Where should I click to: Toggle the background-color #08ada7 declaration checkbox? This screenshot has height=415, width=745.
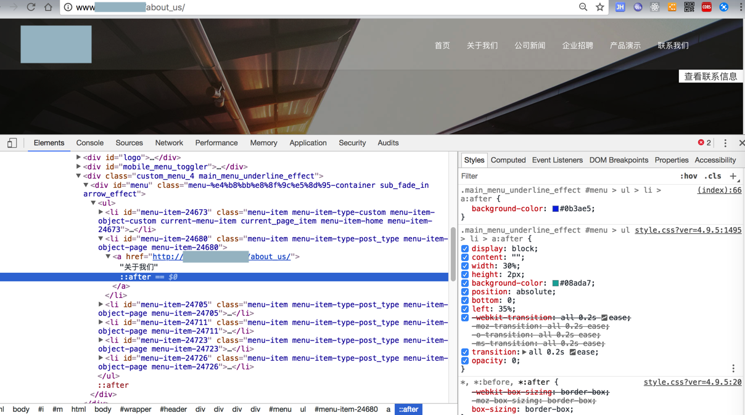pyautogui.click(x=465, y=283)
